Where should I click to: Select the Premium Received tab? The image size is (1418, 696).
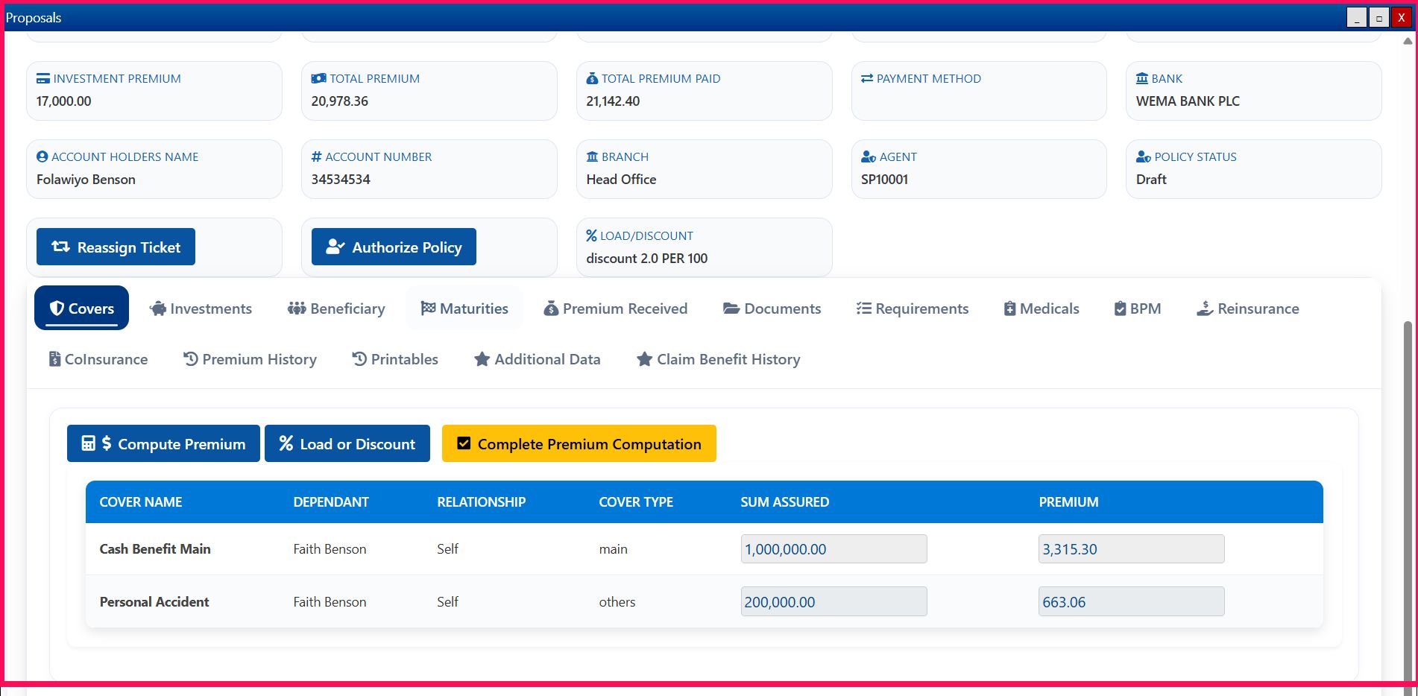(616, 309)
